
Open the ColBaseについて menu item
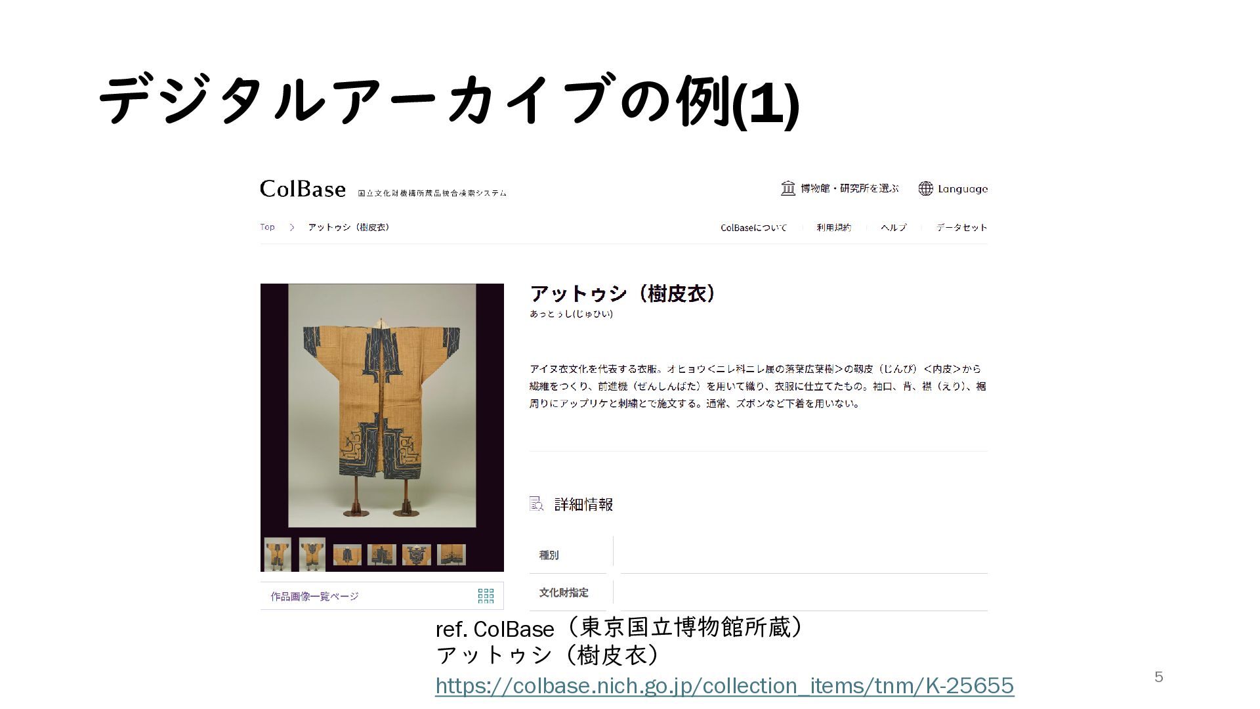click(x=753, y=228)
